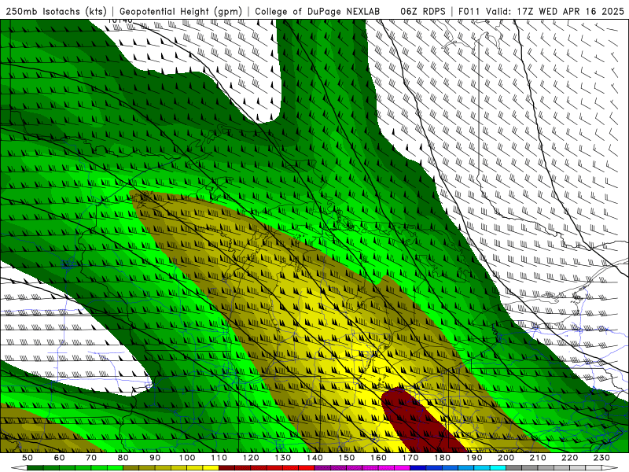Click the '200' label on the color scale
The image size is (629, 472).
(x=506, y=458)
